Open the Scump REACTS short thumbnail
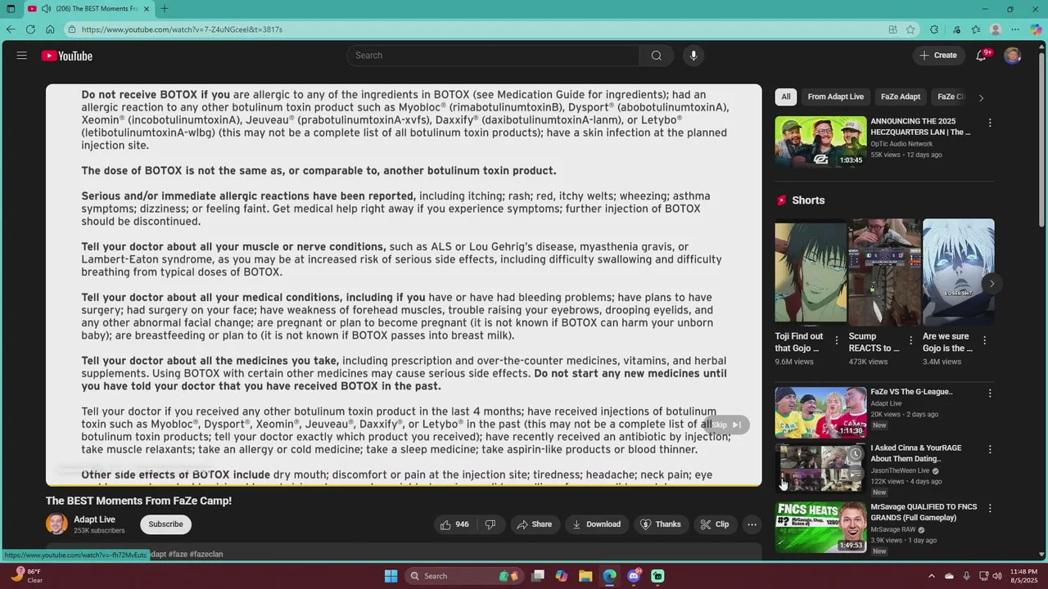The width and height of the screenshot is (1048, 589). pos(884,272)
